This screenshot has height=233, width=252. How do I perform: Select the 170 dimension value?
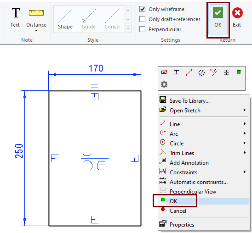click(96, 68)
